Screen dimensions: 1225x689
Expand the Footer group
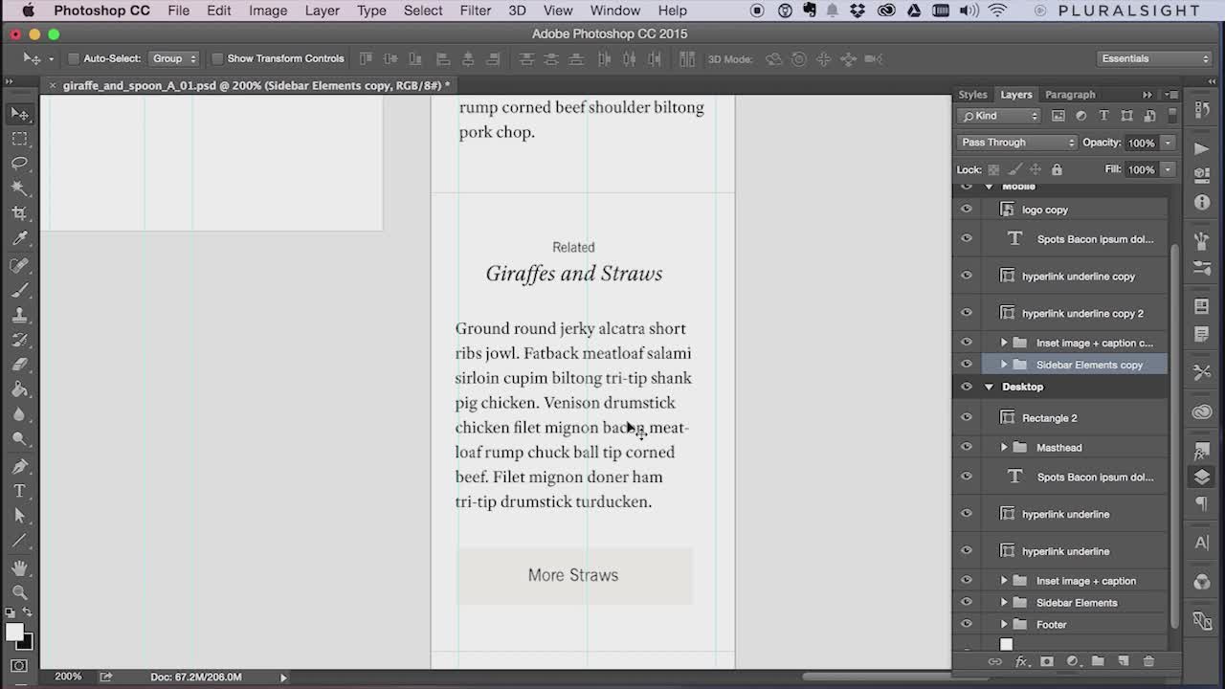(x=1004, y=624)
